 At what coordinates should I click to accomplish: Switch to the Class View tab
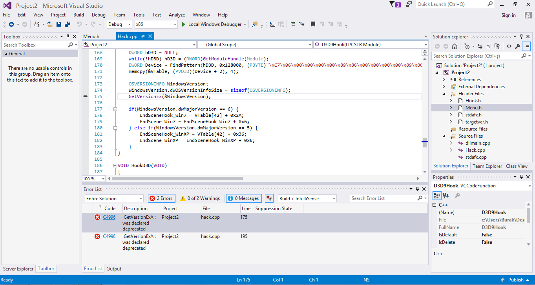coord(517,166)
